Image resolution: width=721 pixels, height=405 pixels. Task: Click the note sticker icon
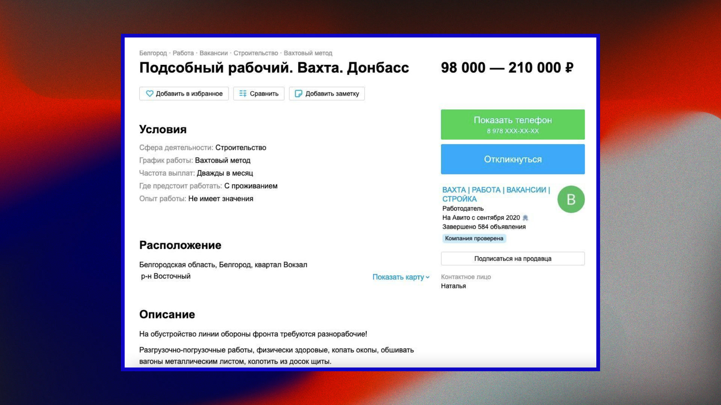click(299, 94)
